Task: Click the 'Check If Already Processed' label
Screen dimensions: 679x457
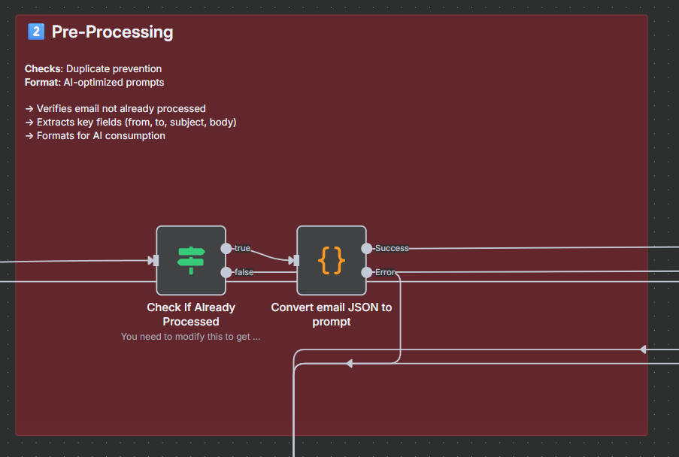Action: (191, 314)
